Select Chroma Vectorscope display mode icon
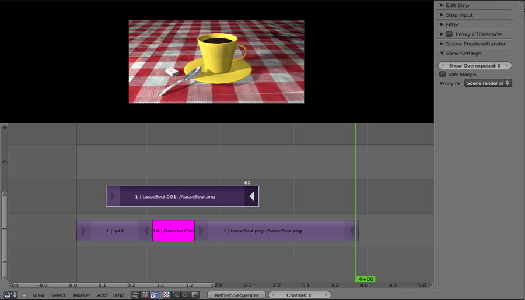Screen dimensions: 525x300 (185, 295)
